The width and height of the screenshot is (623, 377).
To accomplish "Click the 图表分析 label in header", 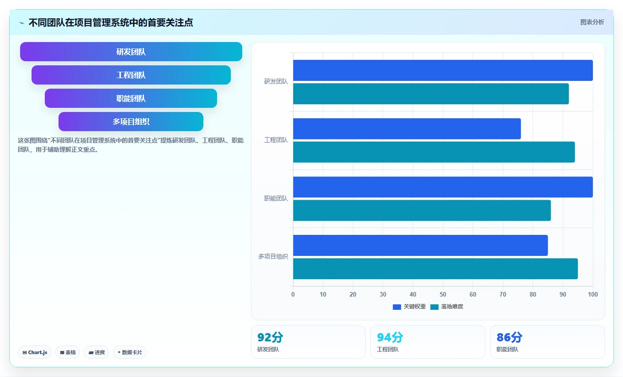I will (x=592, y=22).
